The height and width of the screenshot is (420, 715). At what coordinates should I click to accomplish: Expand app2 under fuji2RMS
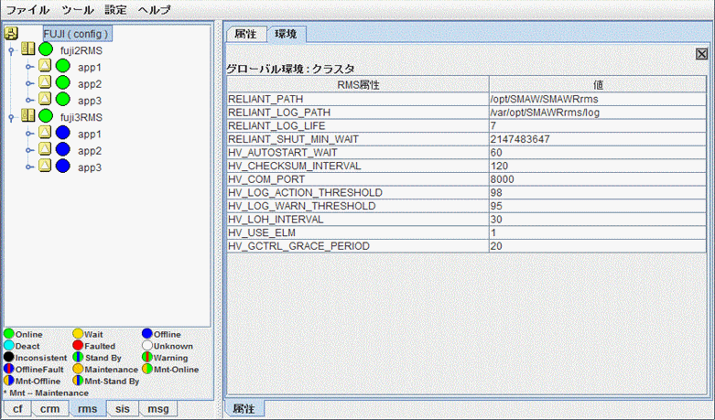click(x=29, y=84)
